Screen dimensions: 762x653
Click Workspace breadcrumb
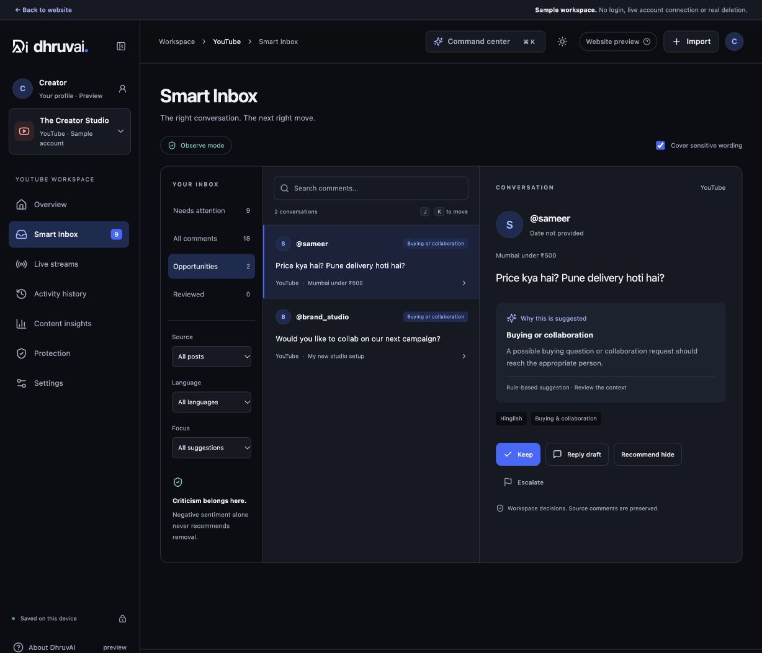177,42
